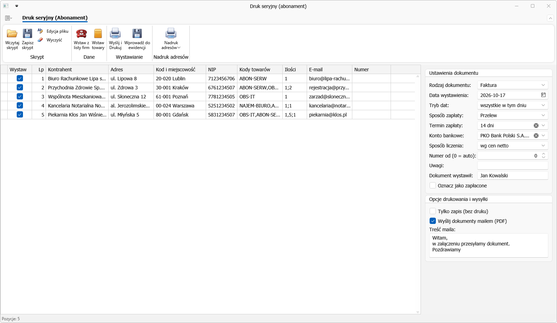Open the ribbon options menu icon
Viewport: 557px width, 323px height.
8,18
